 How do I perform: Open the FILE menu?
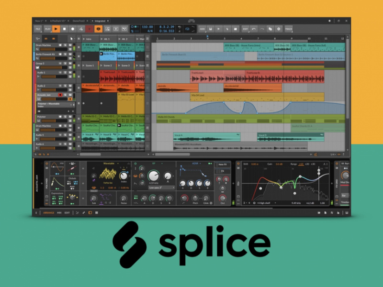click(38, 29)
